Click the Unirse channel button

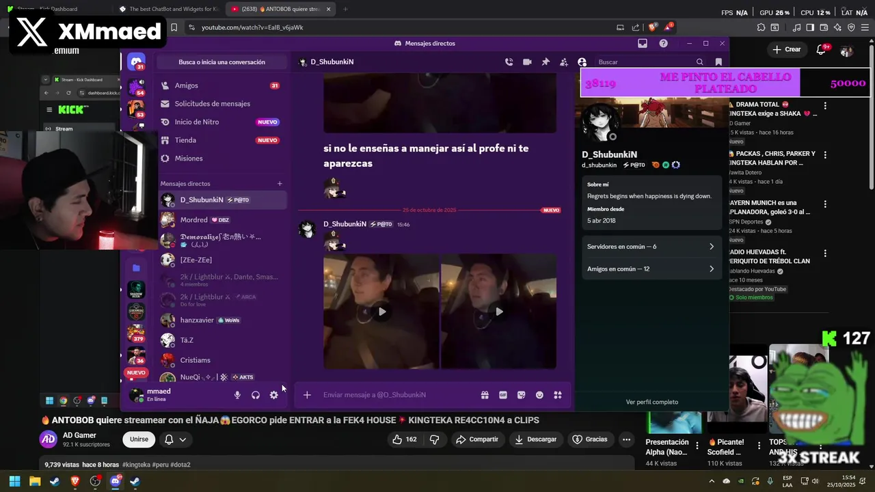[x=139, y=439]
